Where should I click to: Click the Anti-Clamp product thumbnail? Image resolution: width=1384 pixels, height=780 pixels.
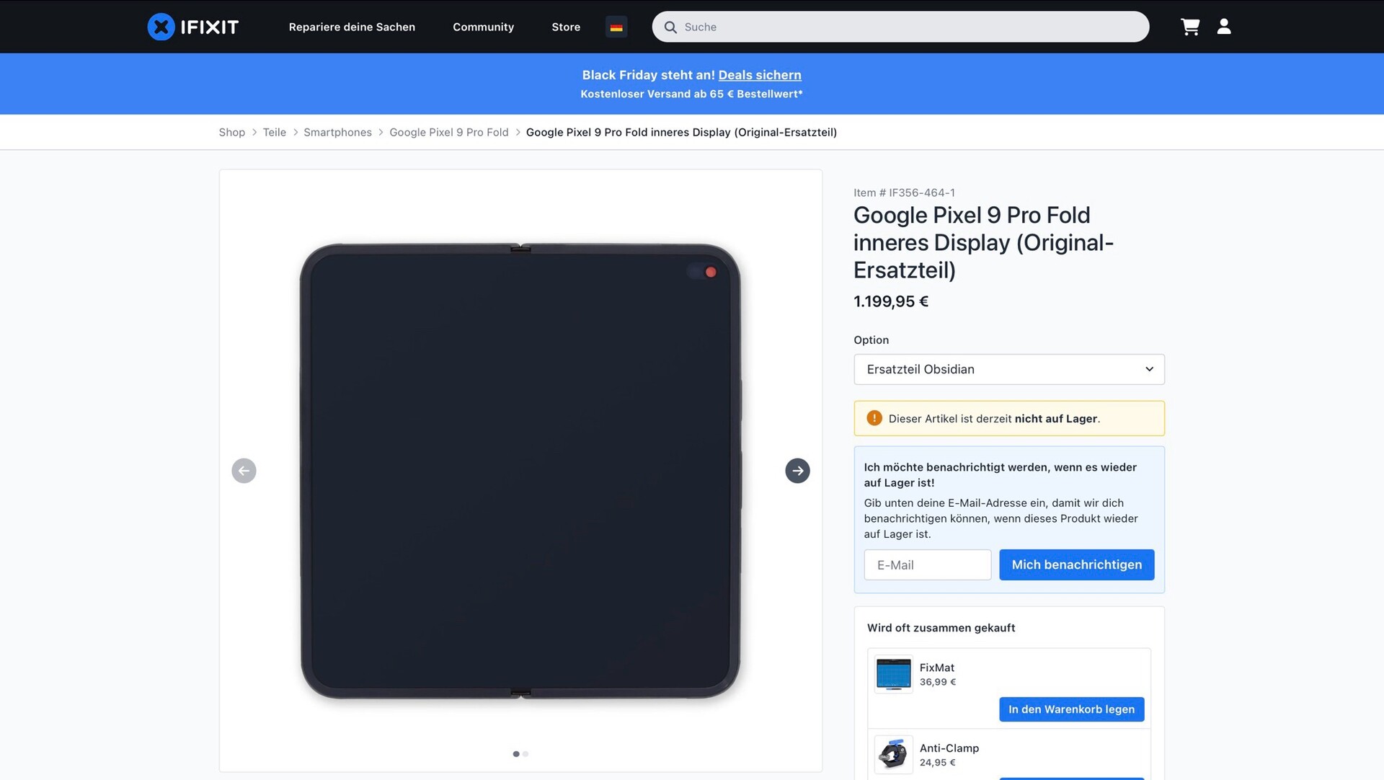click(893, 754)
